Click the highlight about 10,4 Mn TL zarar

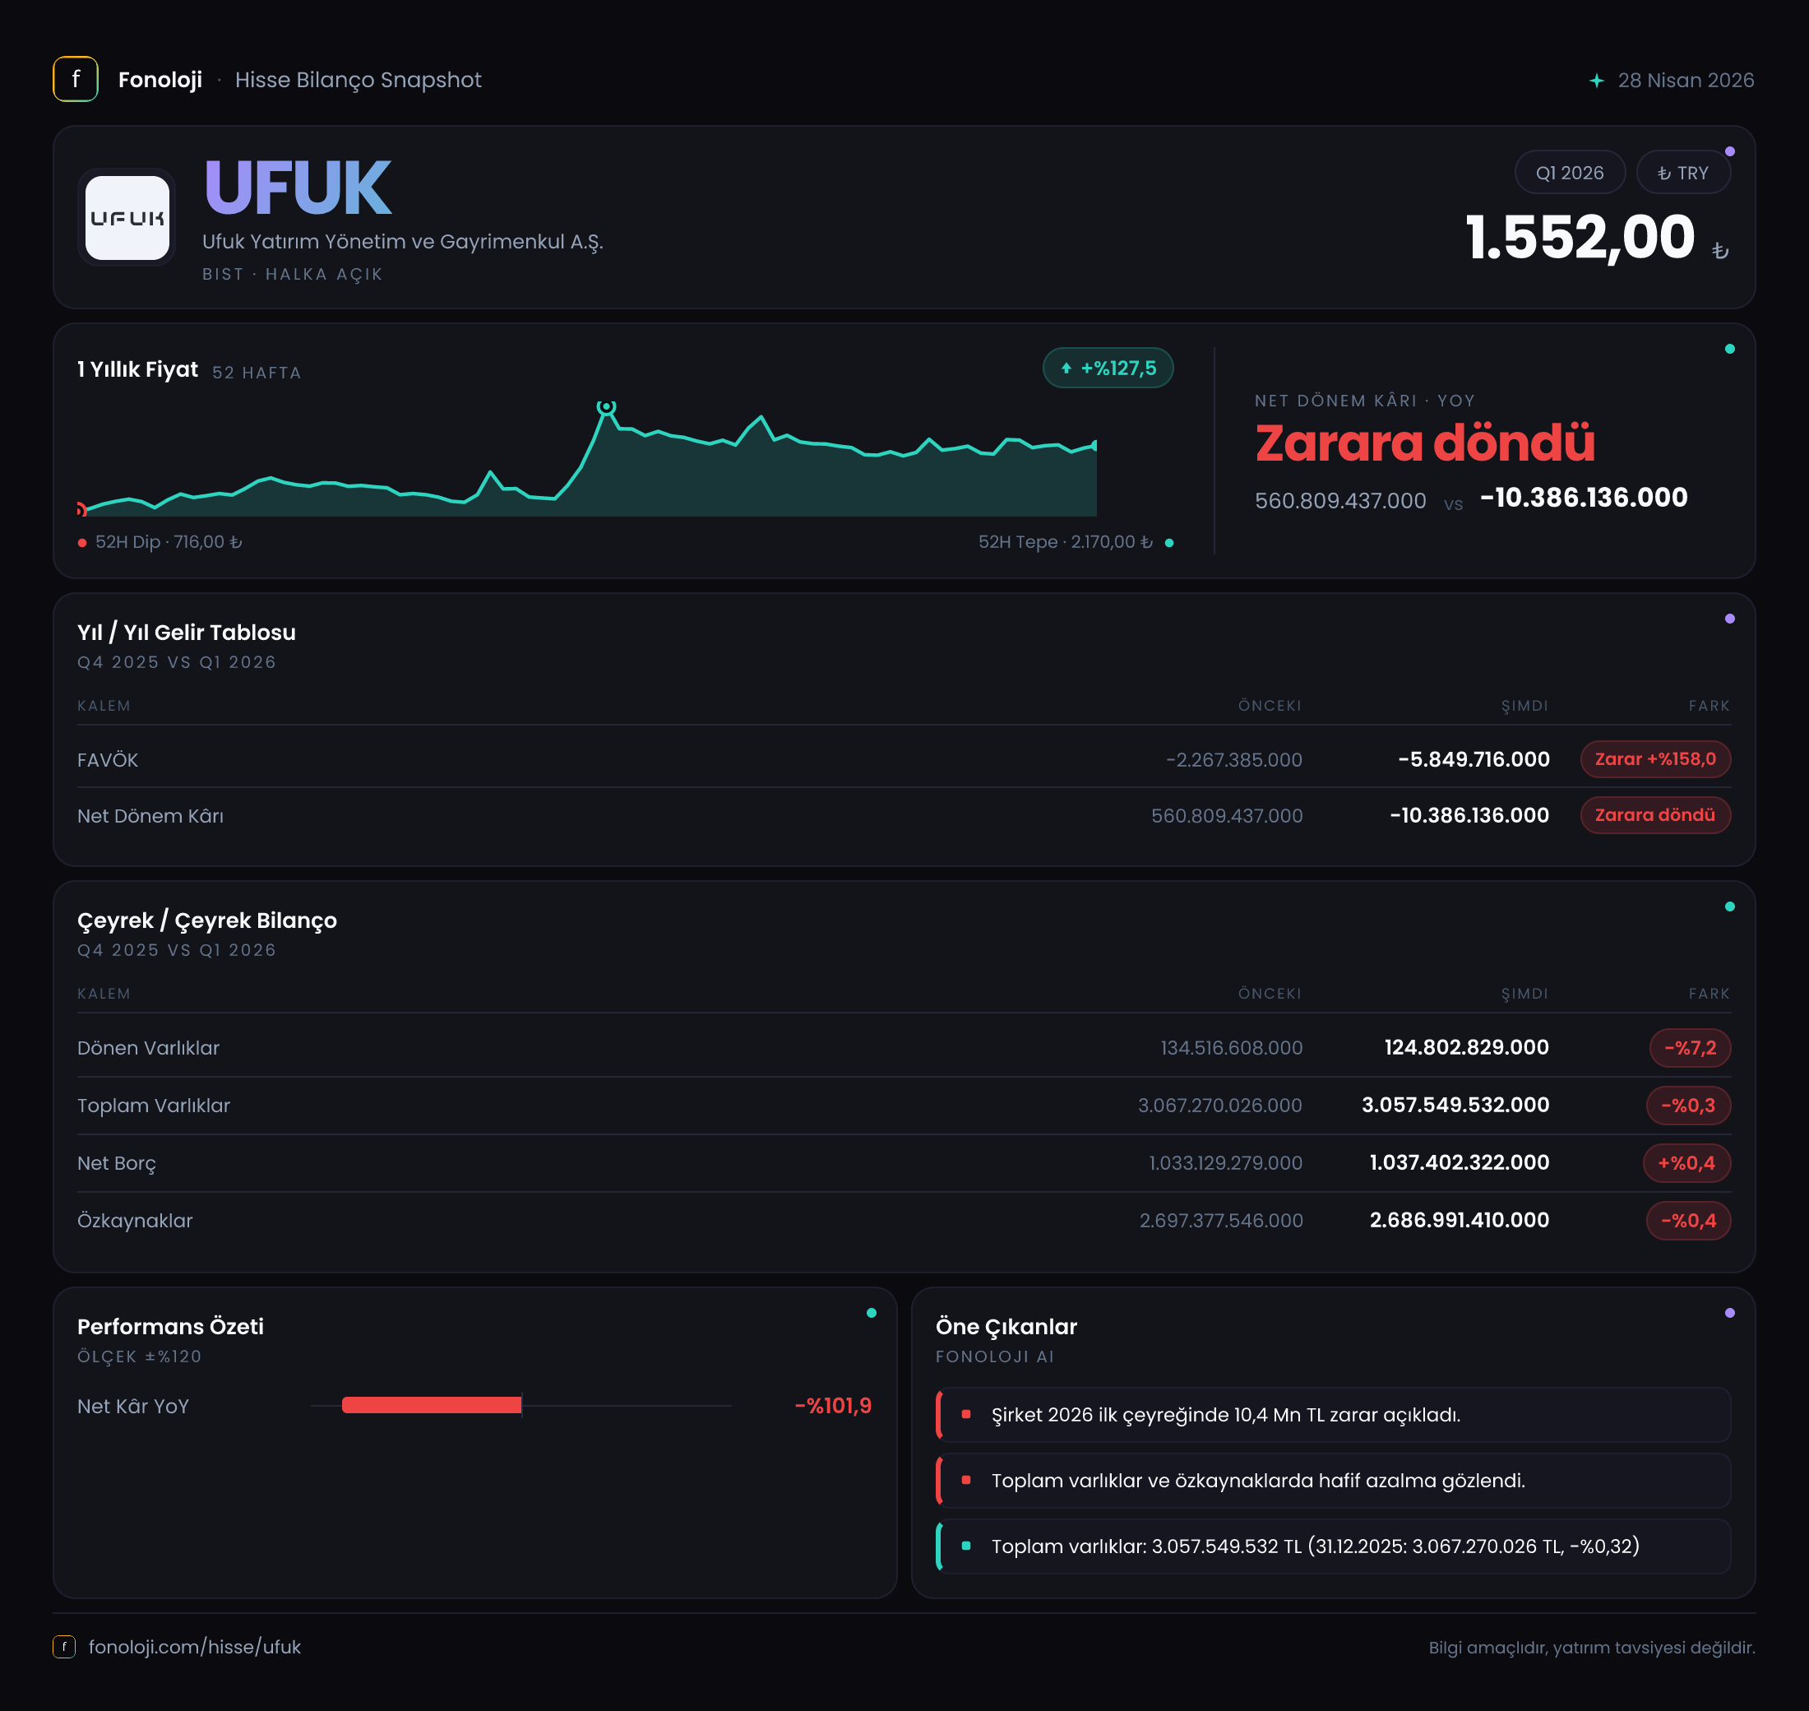(x=1333, y=1415)
